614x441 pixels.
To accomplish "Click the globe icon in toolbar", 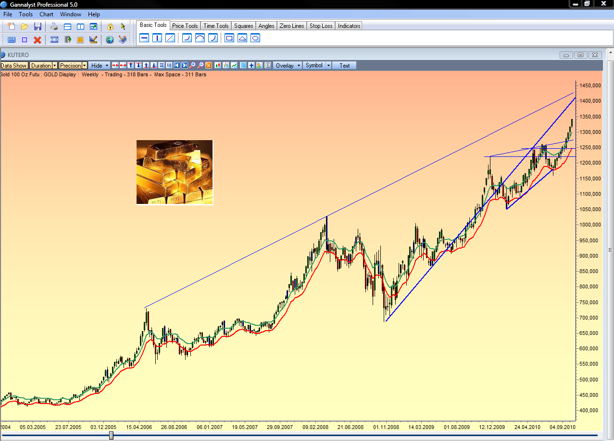I will point(110,40).
